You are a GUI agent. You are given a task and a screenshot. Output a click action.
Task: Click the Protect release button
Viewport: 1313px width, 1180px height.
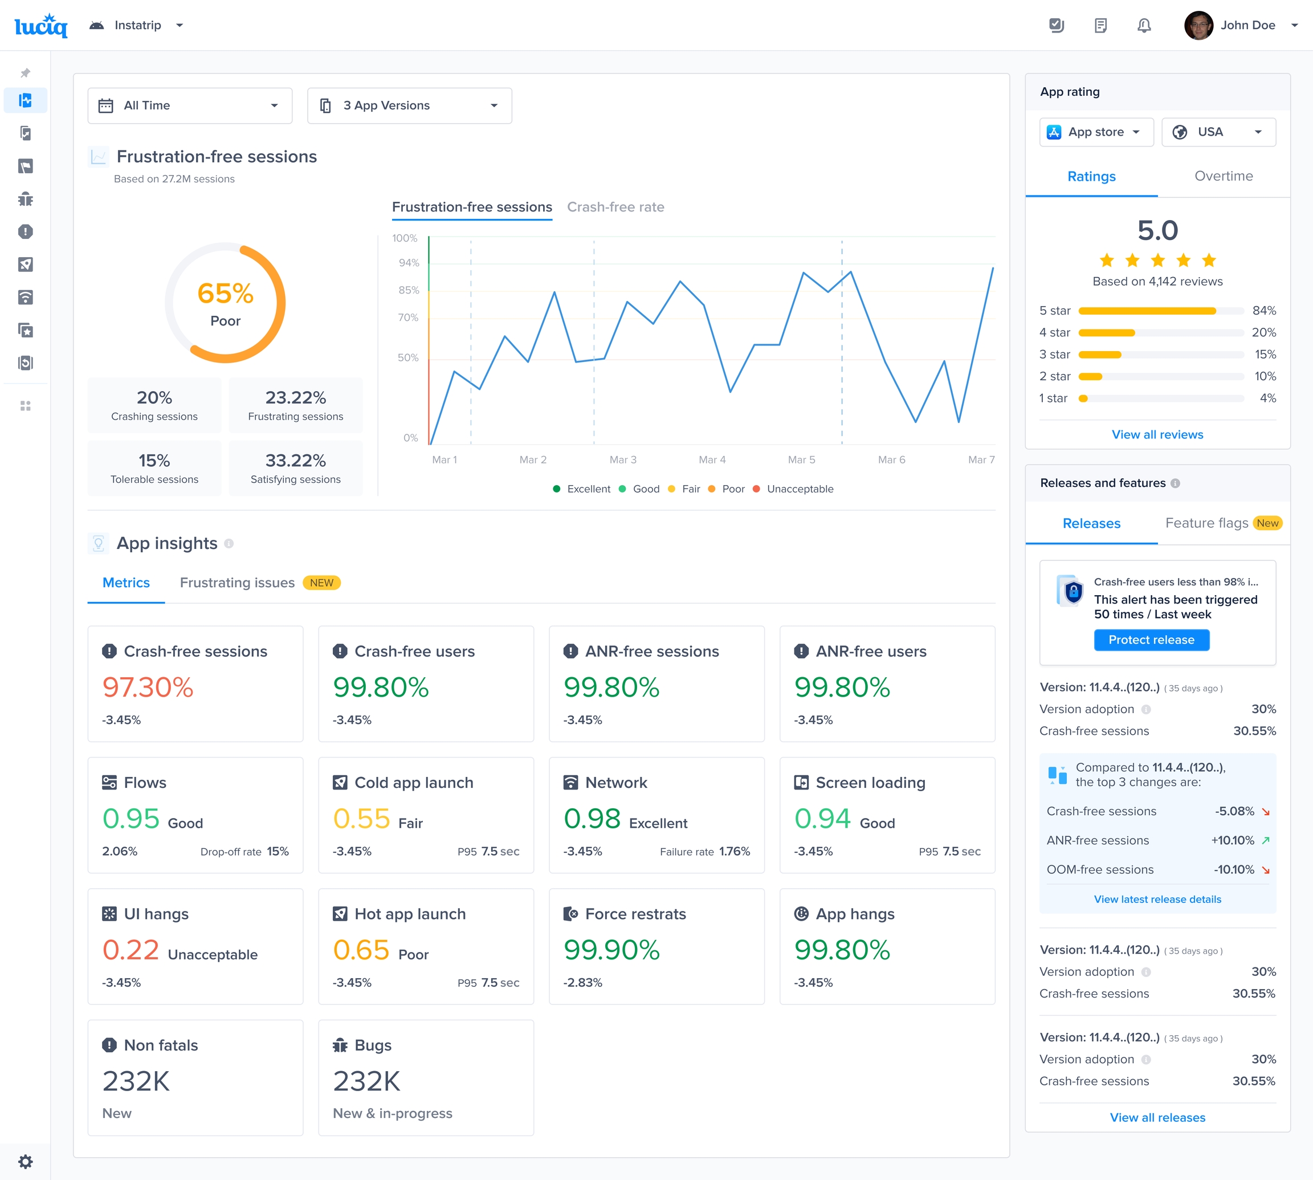click(x=1151, y=640)
